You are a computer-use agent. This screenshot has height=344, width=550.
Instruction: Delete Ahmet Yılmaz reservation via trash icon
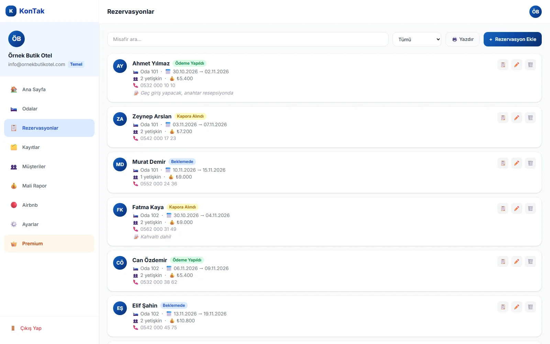pyautogui.click(x=530, y=65)
